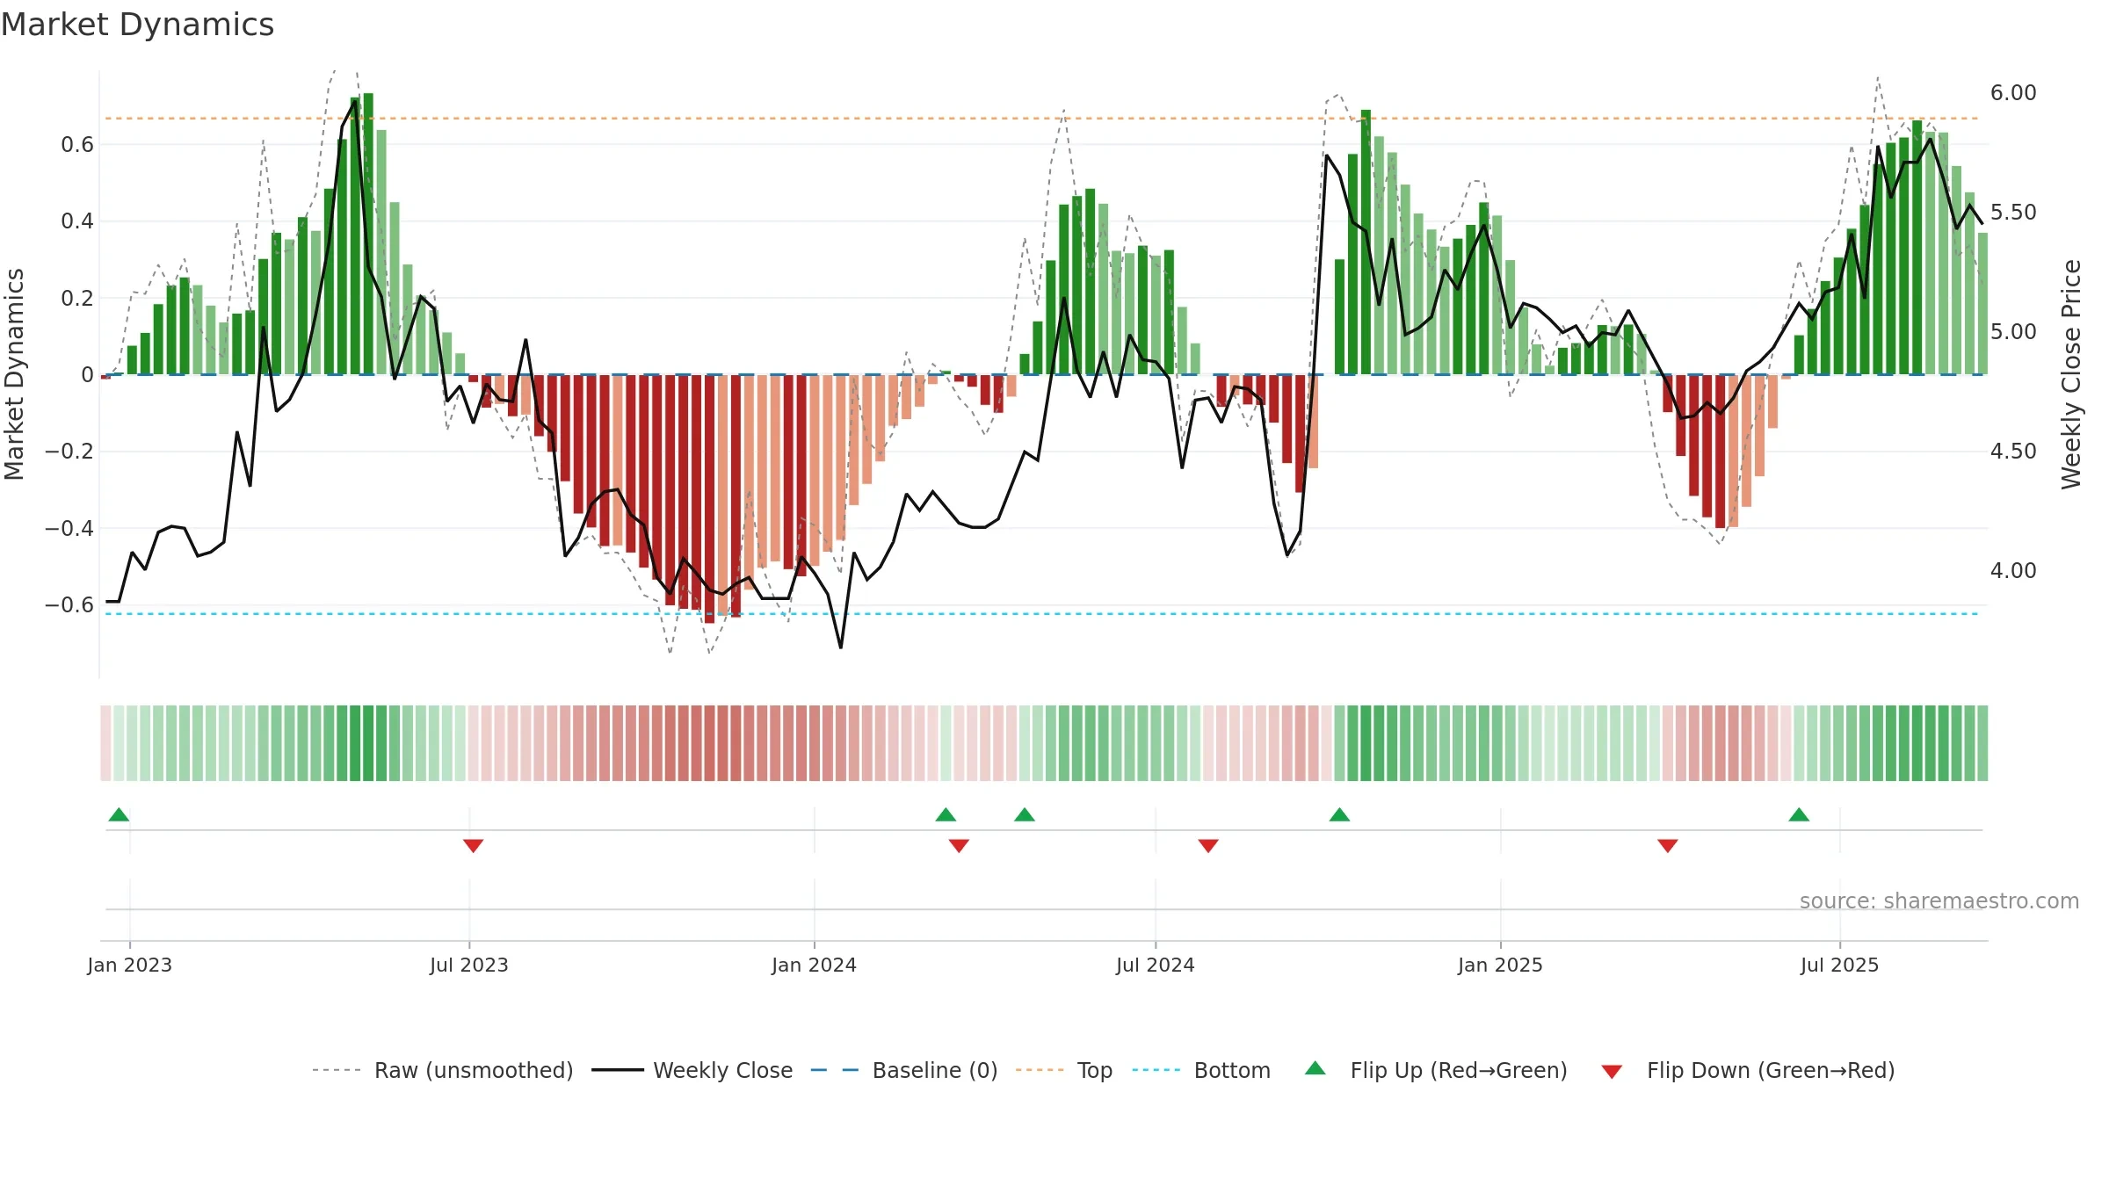The image size is (2109, 1186).
Task: Toggle the Raw (unsmoothed) legend entry
Action: coord(443,1070)
